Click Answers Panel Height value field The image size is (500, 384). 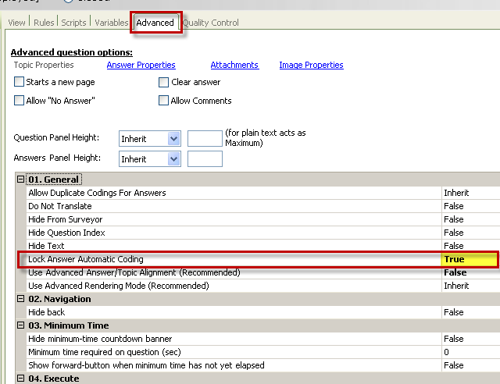click(x=205, y=158)
